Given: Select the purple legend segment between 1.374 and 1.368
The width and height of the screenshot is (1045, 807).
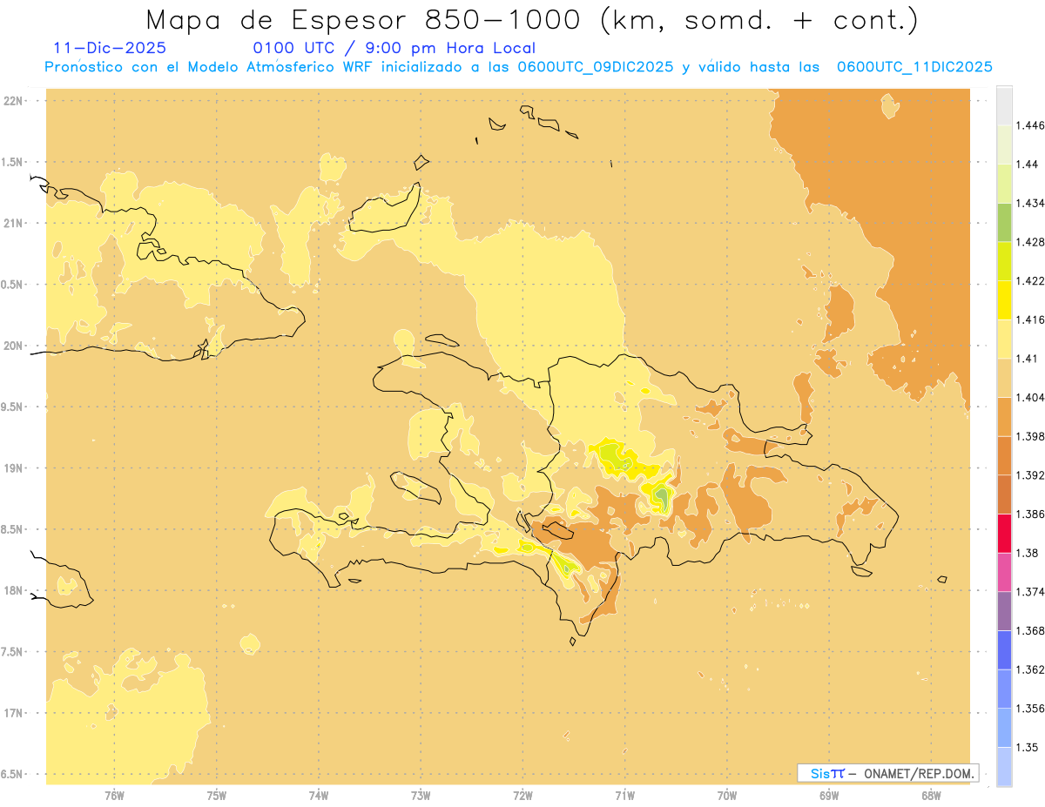Looking at the screenshot, I should pyautogui.click(x=1004, y=611).
